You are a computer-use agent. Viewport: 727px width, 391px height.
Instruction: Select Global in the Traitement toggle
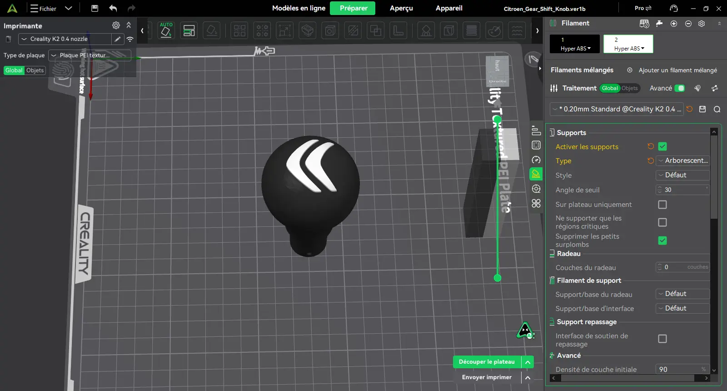tap(610, 88)
